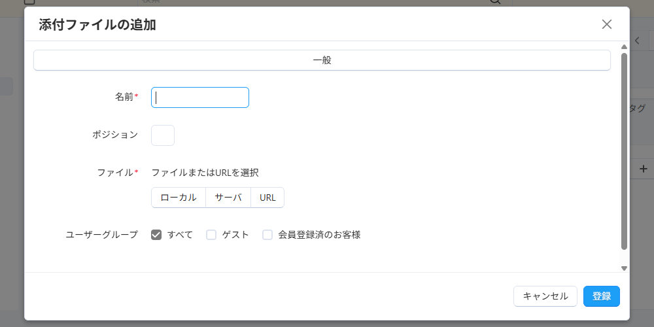
Task: Click the left chevron in background page
Action: click(x=637, y=41)
